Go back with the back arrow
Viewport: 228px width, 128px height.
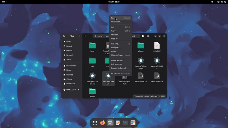85,36
